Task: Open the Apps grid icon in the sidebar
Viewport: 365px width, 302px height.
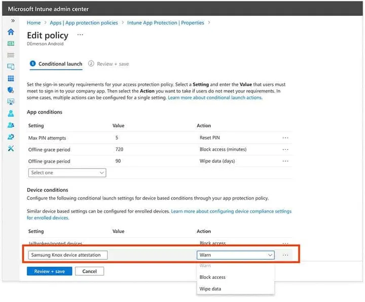Action: 11,78
